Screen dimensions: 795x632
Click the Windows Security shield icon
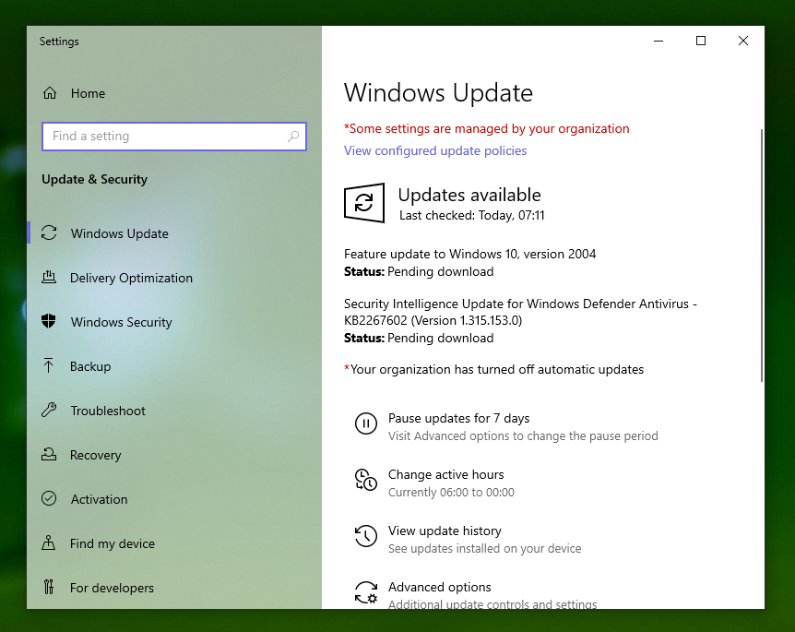tap(49, 322)
